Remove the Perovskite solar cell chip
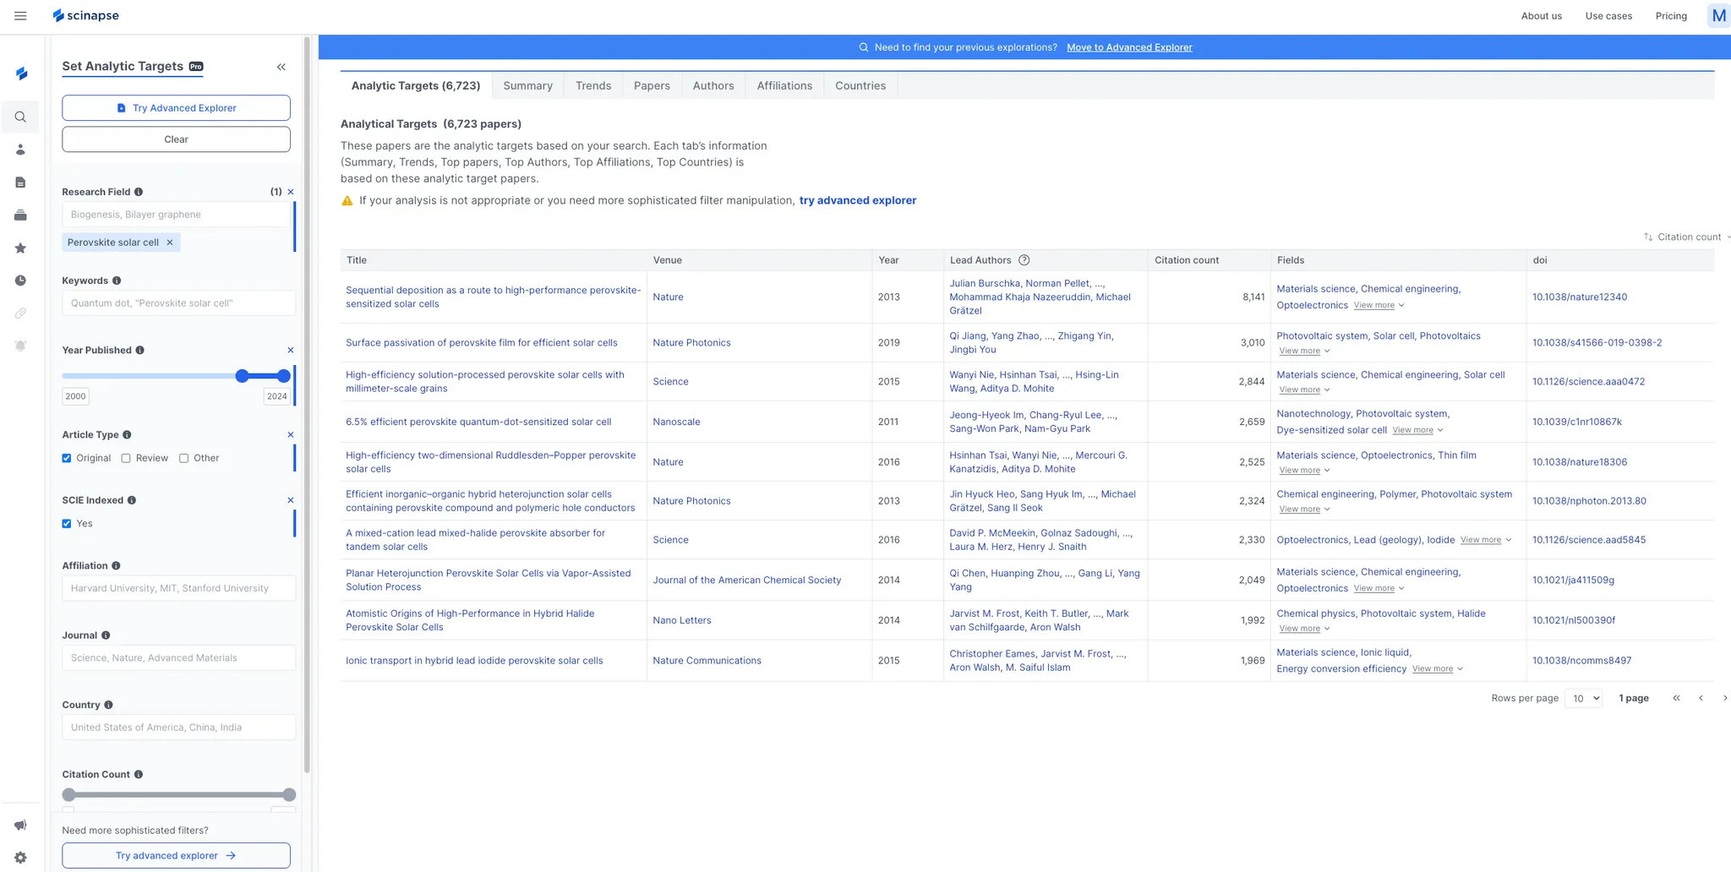Image resolution: width=1731 pixels, height=872 pixels. pyautogui.click(x=170, y=243)
